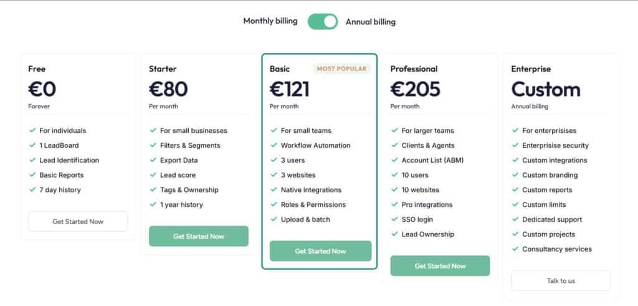Click checkmark beside Account List (ABM)
This screenshot has width=638, height=306.
394,160
